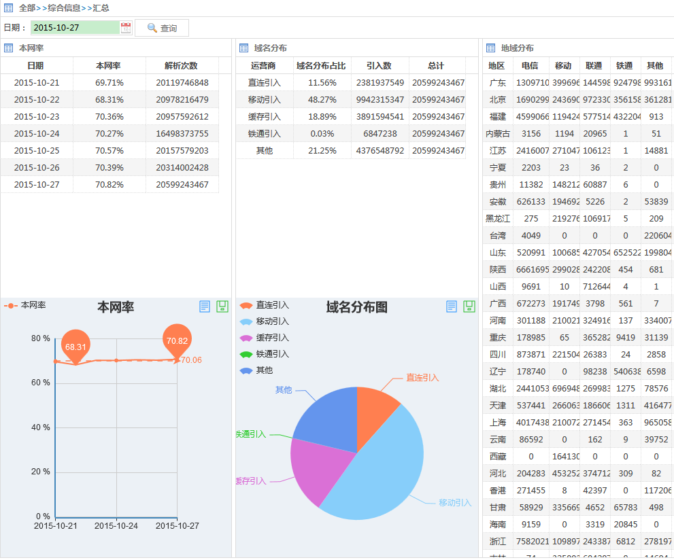Click the 电信 column header

[530, 66]
